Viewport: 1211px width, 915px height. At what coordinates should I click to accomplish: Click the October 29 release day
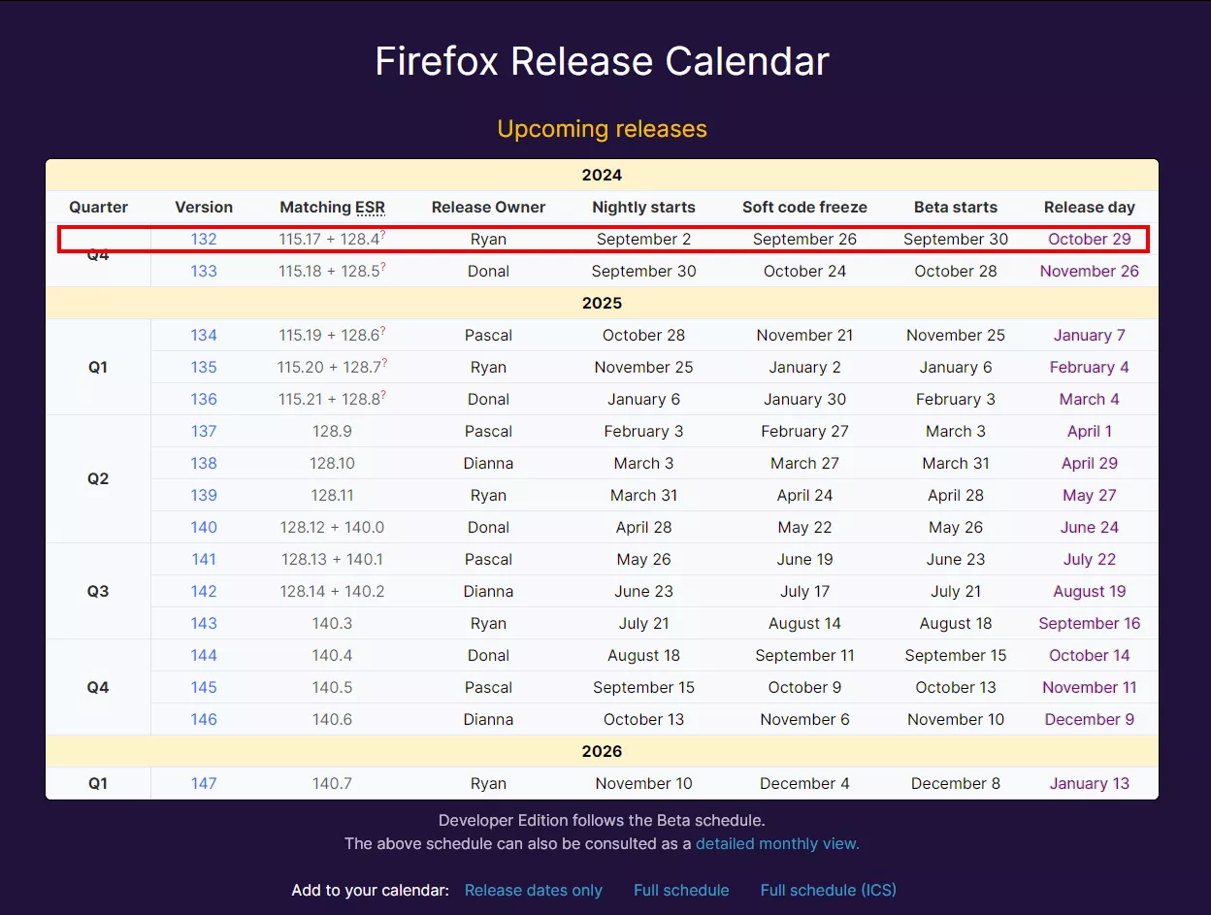tap(1090, 239)
